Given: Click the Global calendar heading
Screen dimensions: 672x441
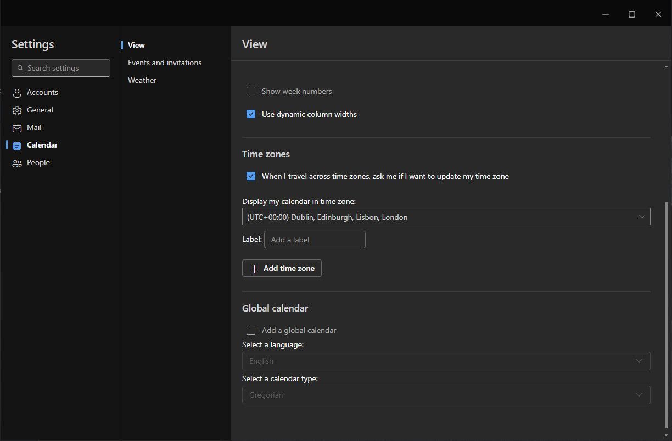Looking at the screenshot, I should pos(275,308).
